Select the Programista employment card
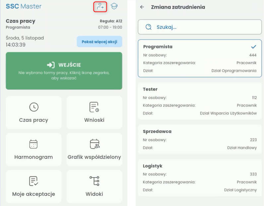The width and height of the screenshot is (264, 206). coord(200,59)
